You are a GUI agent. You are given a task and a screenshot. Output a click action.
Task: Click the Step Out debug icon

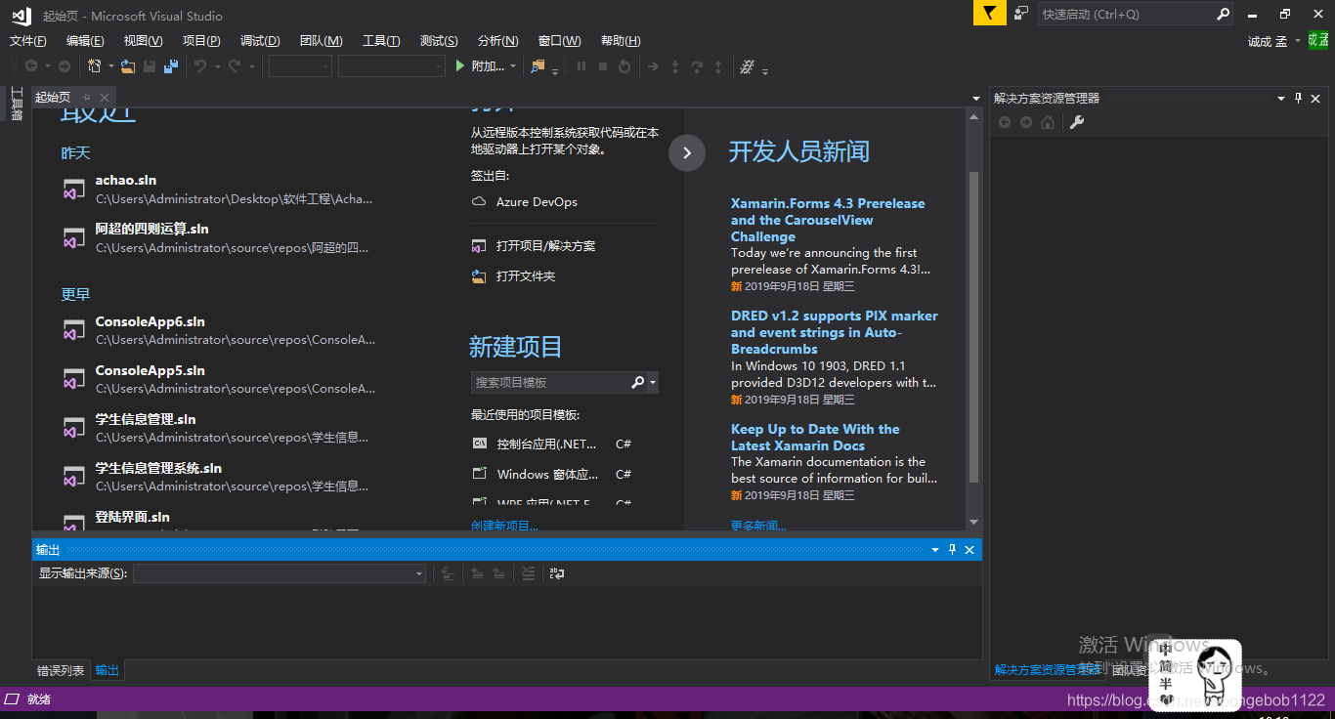point(719,66)
